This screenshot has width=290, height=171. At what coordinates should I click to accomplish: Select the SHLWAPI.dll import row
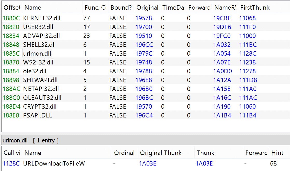pyautogui.click(x=146, y=80)
